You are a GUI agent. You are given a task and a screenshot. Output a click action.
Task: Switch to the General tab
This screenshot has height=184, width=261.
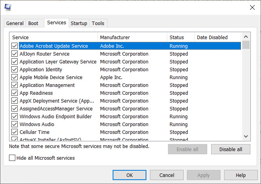click(x=15, y=23)
